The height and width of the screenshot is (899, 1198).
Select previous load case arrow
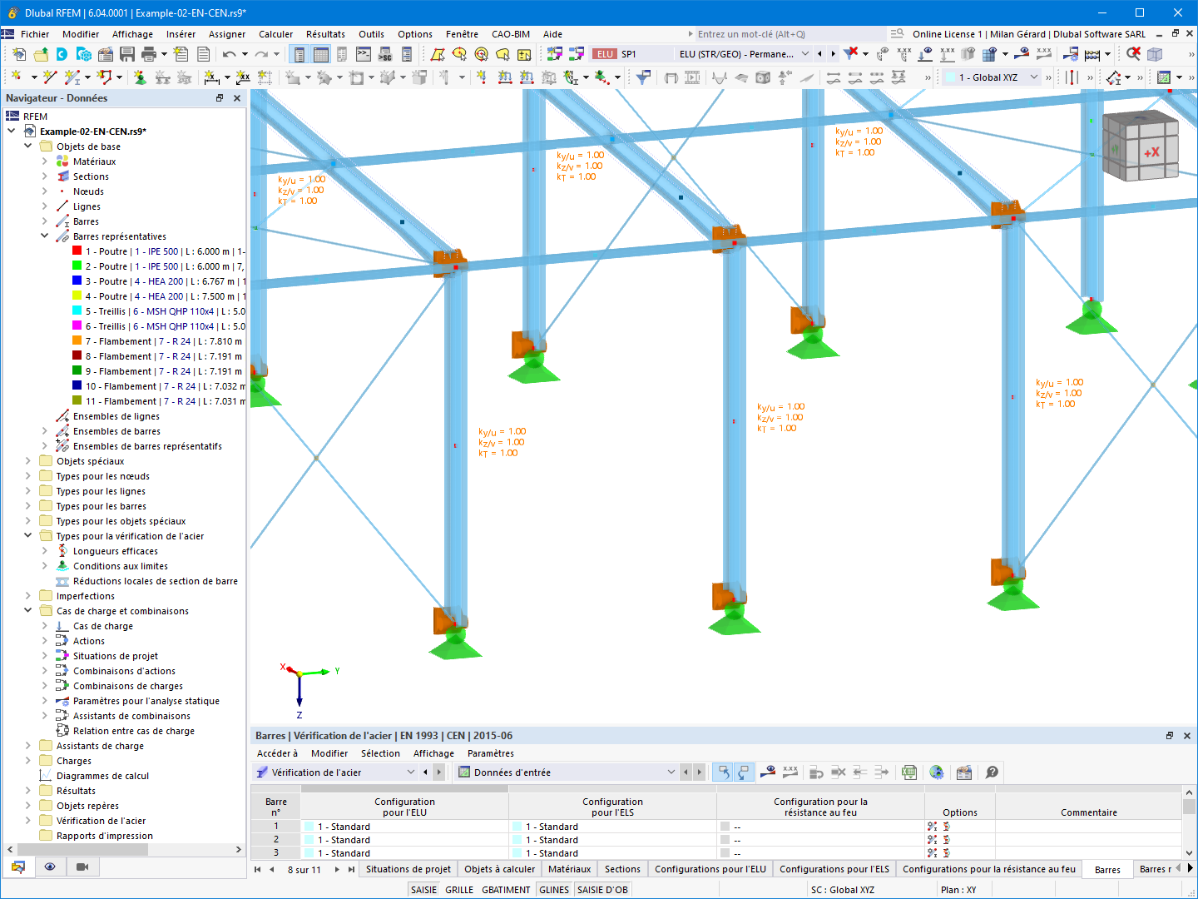[x=820, y=54]
